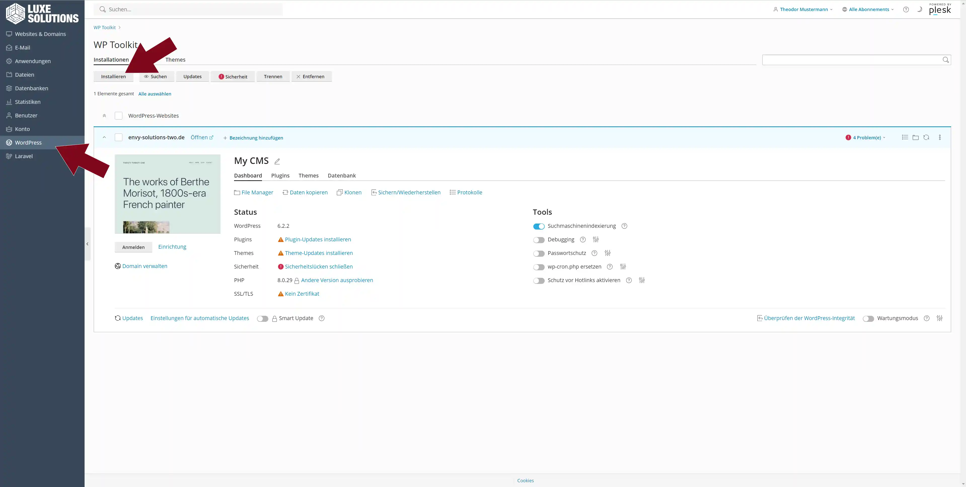966x487 pixels.
Task: Open the Debugging settings sliders icon
Action: (x=596, y=239)
